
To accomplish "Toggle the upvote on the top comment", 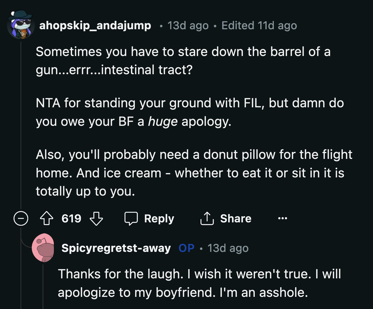I will pos(47,219).
